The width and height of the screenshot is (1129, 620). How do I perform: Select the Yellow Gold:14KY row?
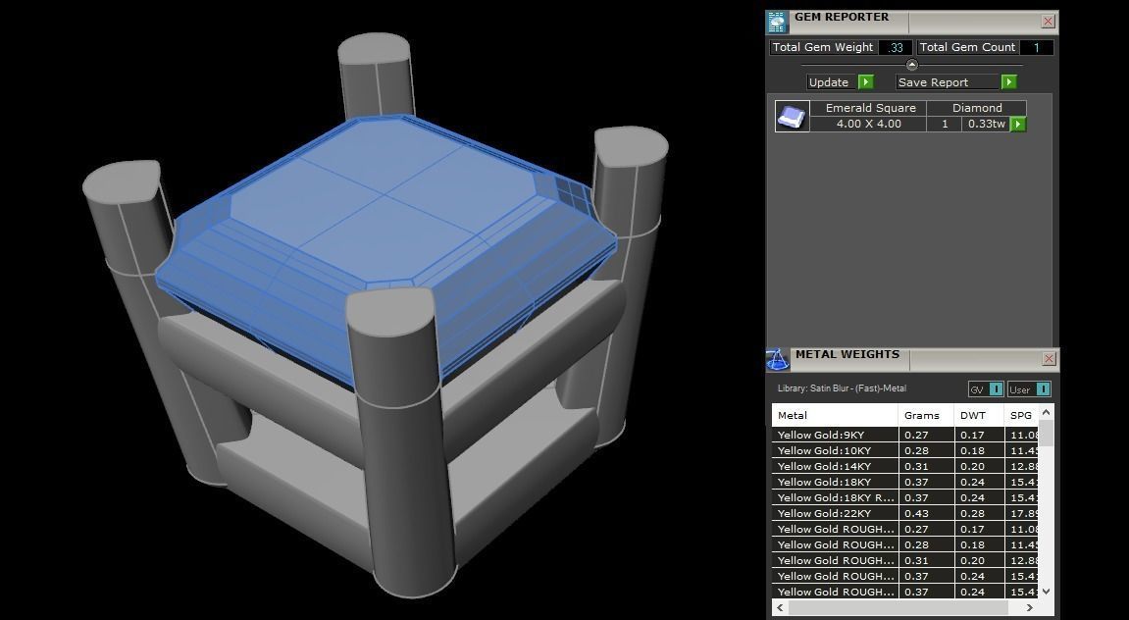[x=905, y=467]
